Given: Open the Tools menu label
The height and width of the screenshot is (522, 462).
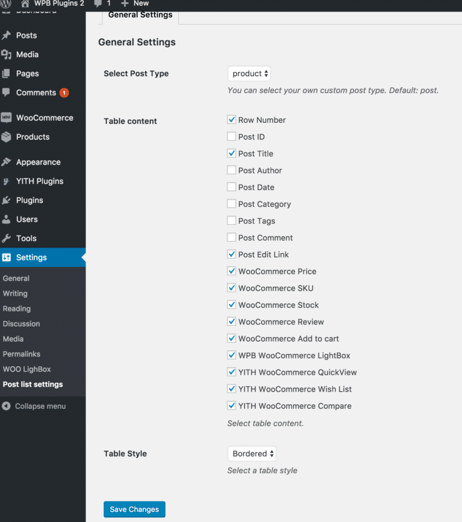Looking at the screenshot, I should pos(26,238).
